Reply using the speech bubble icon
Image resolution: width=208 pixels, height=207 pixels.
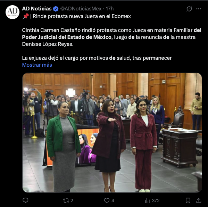point(25,200)
